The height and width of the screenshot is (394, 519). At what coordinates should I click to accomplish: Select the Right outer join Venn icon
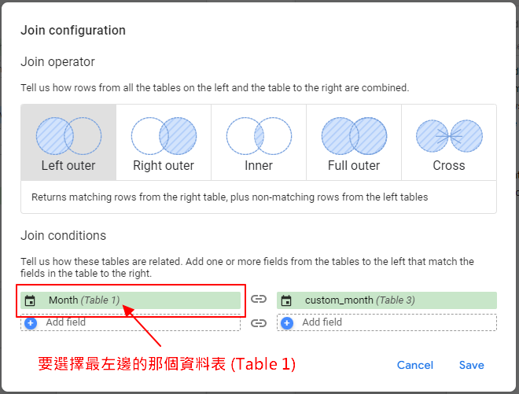(164, 135)
